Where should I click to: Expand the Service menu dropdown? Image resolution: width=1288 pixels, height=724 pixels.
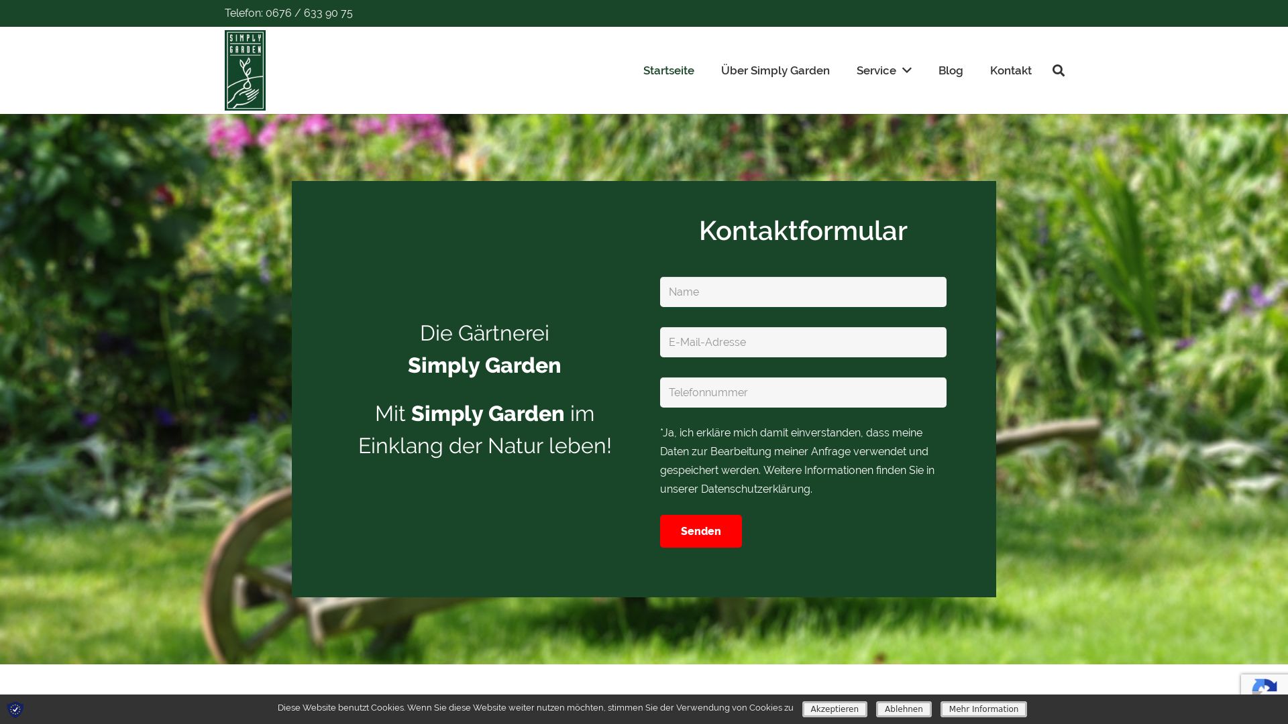click(x=883, y=70)
